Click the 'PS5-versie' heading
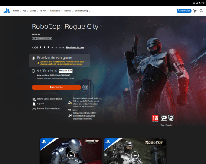 tap(72, 110)
